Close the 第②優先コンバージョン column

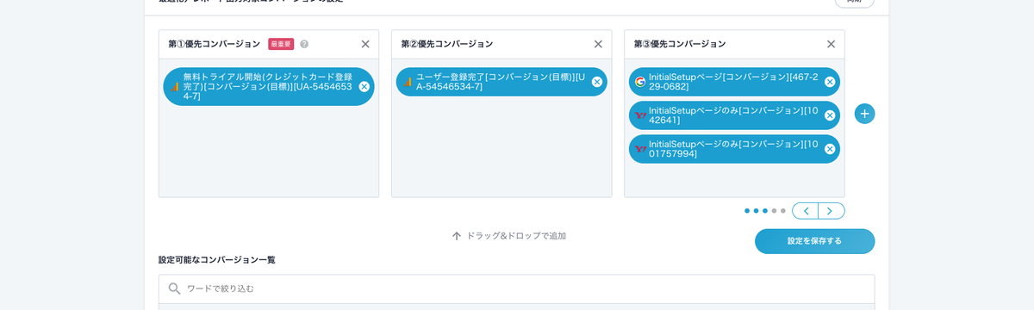coord(598,44)
